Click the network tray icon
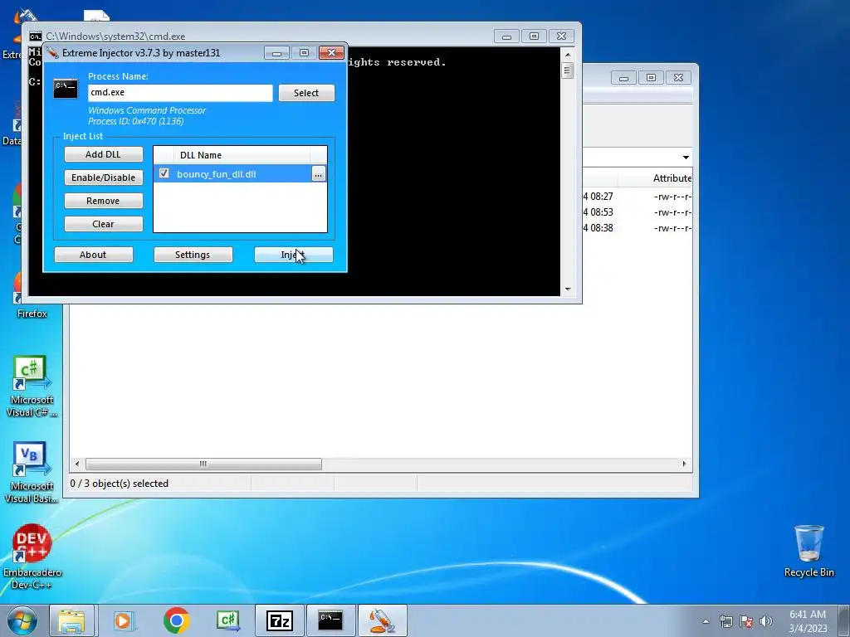This screenshot has height=637, width=850. 725,621
